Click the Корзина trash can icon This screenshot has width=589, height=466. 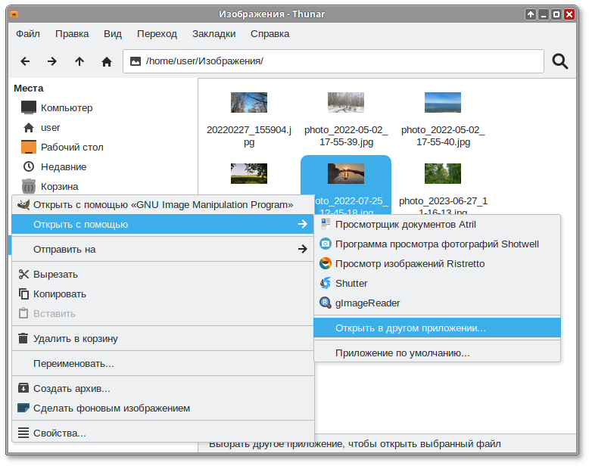coord(29,186)
